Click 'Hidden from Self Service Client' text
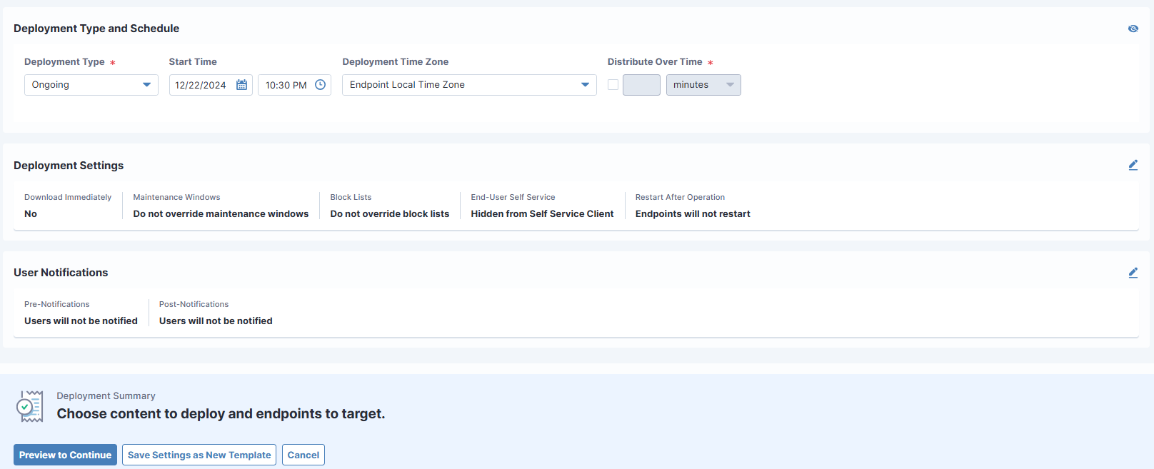The width and height of the screenshot is (1154, 469). 542,213
